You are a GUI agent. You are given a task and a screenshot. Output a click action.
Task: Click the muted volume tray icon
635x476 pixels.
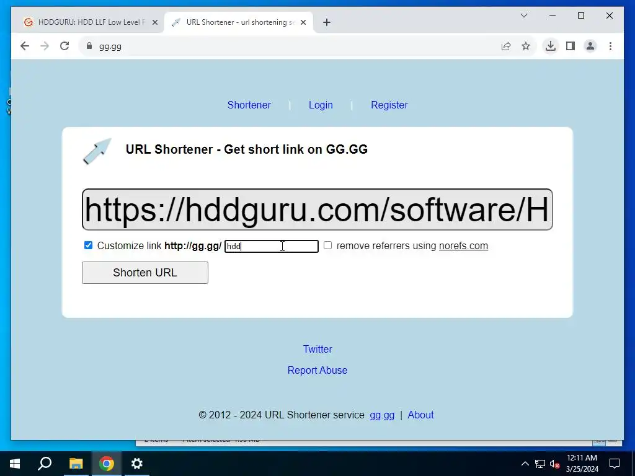pos(554,464)
